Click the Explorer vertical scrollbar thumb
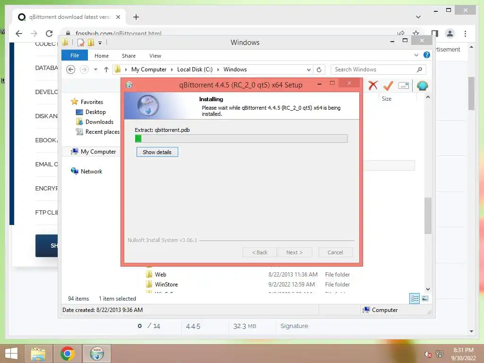 [x=428, y=216]
